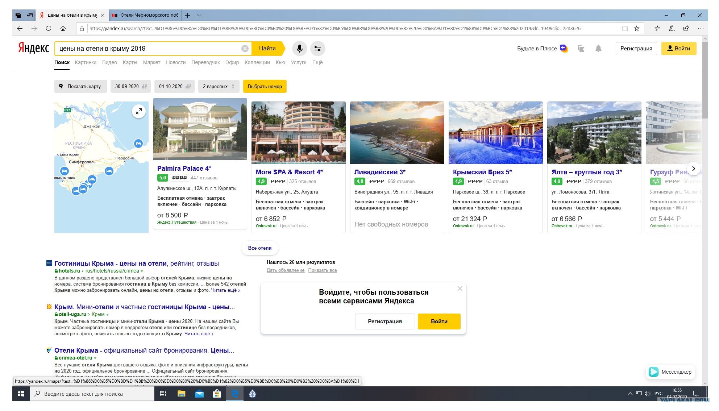
Task: Open search settings sliders icon
Action: click(x=318, y=49)
